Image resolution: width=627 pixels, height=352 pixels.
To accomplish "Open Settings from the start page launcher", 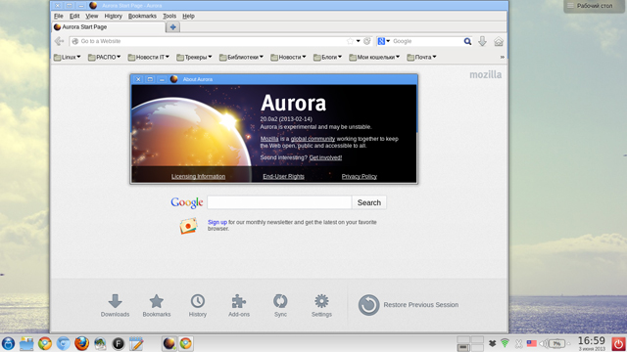I will click(x=321, y=306).
